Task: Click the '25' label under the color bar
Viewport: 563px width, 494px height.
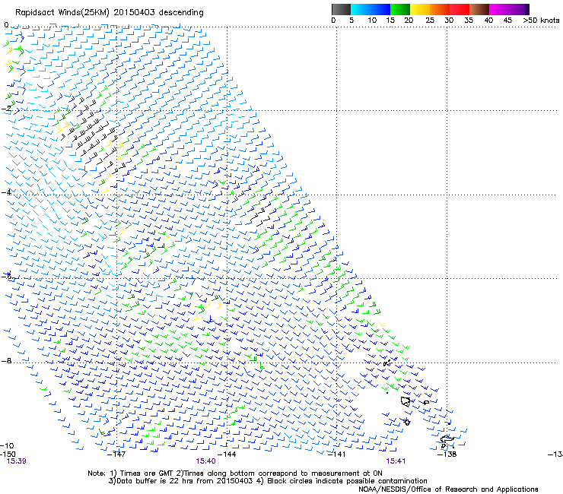Action: click(x=430, y=21)
